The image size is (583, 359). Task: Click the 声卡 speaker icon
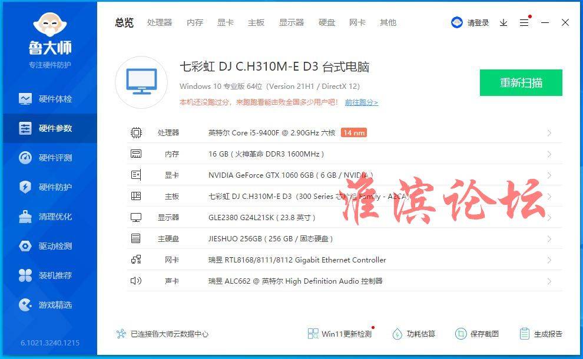tap(136, 281)
